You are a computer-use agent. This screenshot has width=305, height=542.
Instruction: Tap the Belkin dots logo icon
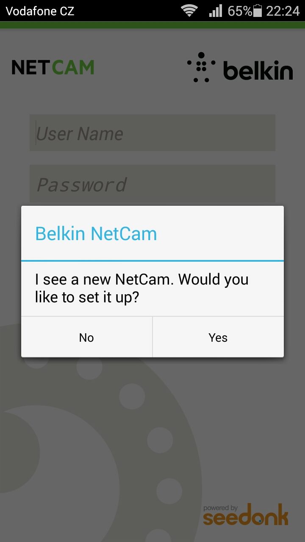pos(201,67)
